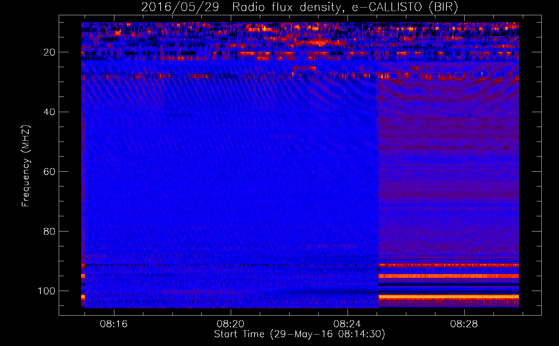
Task: Click the 100 MHz frequency tick label
Action: point(47,291)
